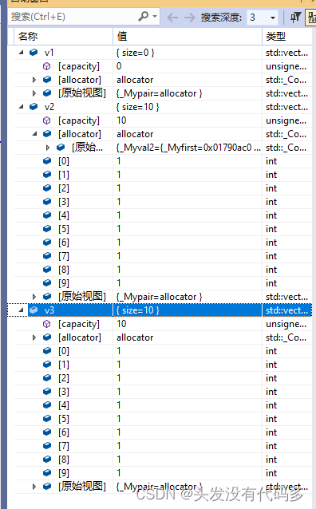Go to next search result arrow
Screen dimensions: 316x509
click(x=189, y=17)
